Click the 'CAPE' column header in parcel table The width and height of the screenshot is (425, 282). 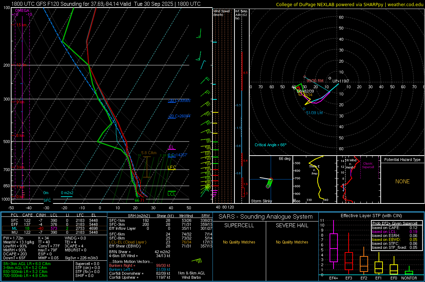coord(27,215)
